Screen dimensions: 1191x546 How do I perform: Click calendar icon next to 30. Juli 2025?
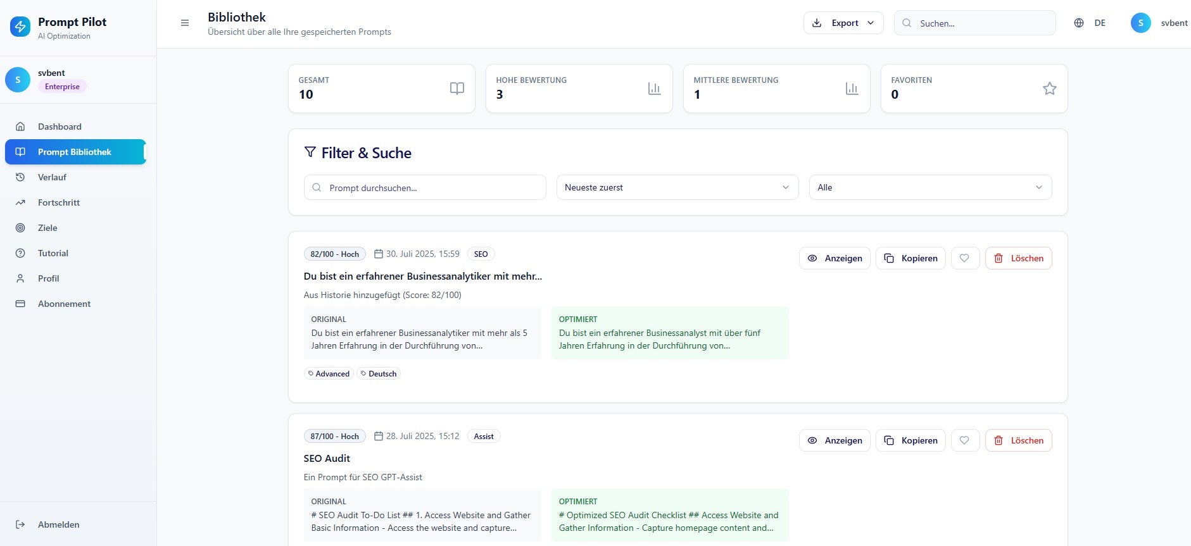click(379, 254)
